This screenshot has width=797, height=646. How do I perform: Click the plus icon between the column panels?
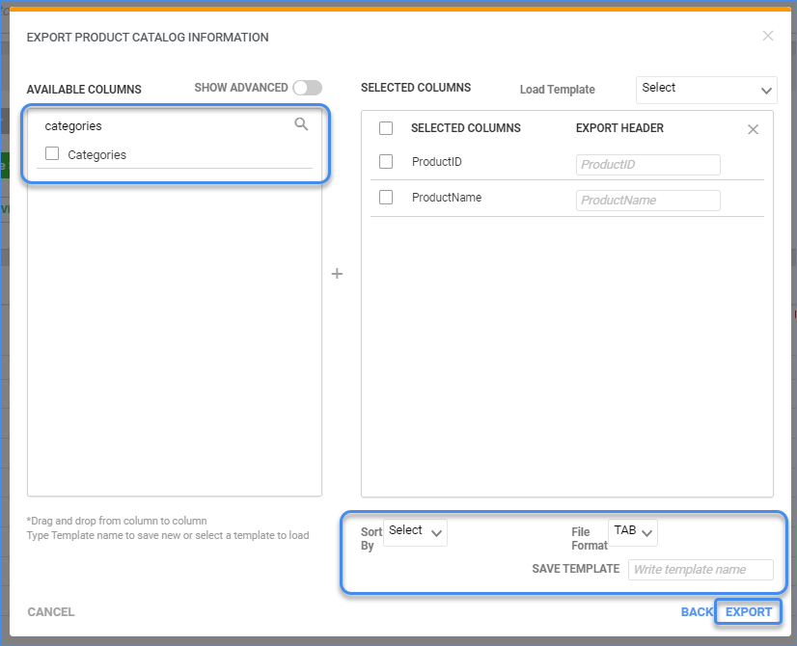tap(337, 274)
